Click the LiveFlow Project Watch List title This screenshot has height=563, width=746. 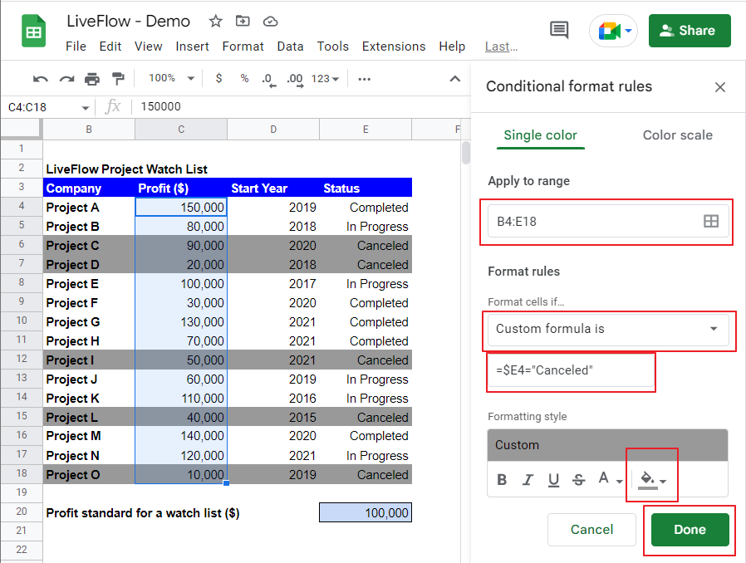pos(126,169)
